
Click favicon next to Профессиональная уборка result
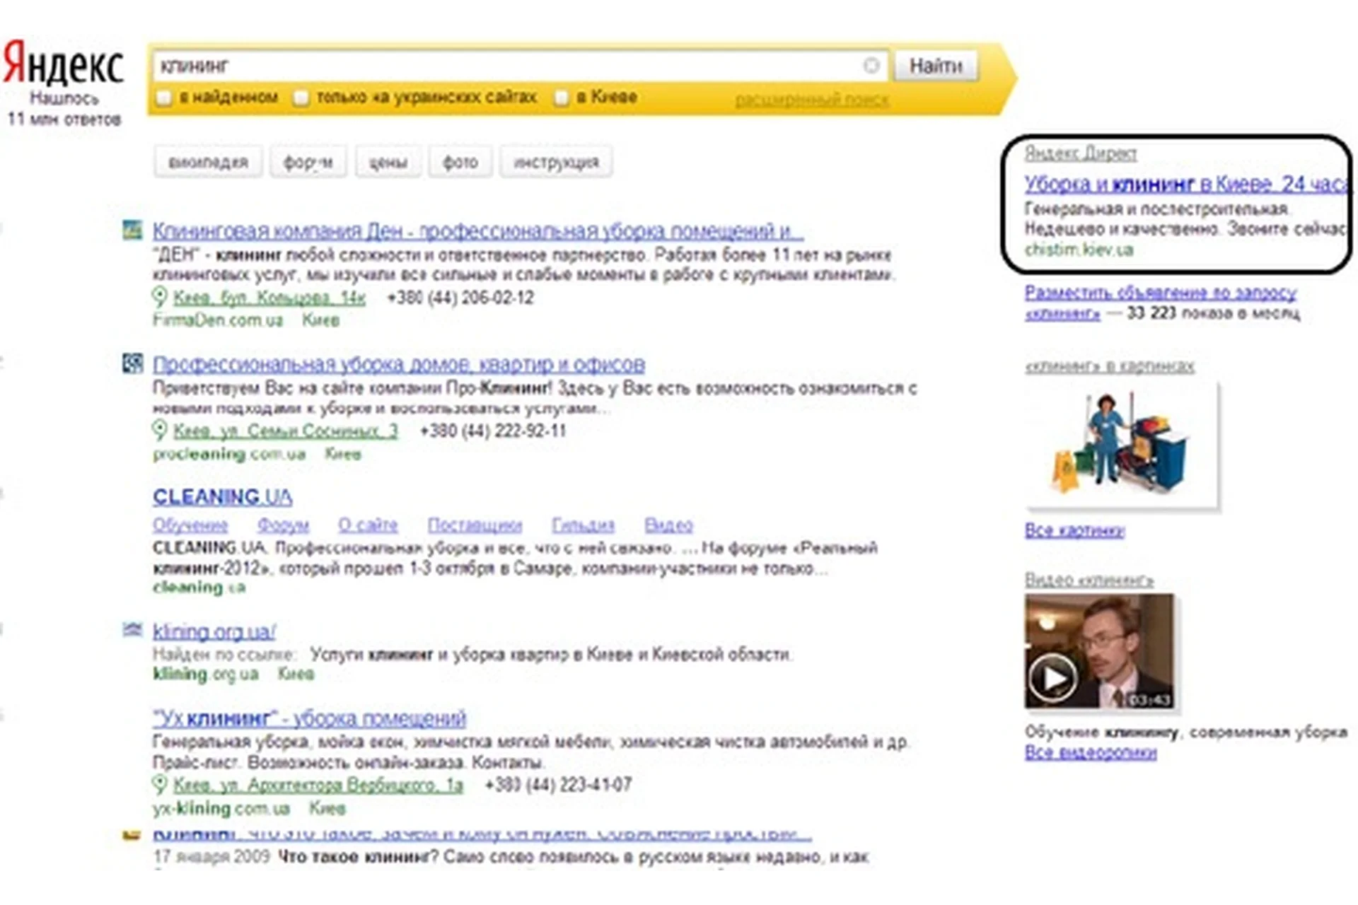click(x=132, y=363)
